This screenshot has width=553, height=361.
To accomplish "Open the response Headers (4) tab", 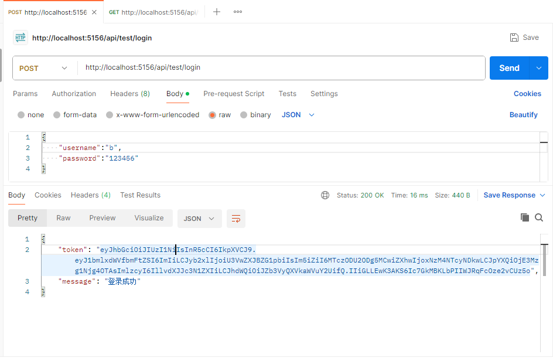I will tap(91, 195).
